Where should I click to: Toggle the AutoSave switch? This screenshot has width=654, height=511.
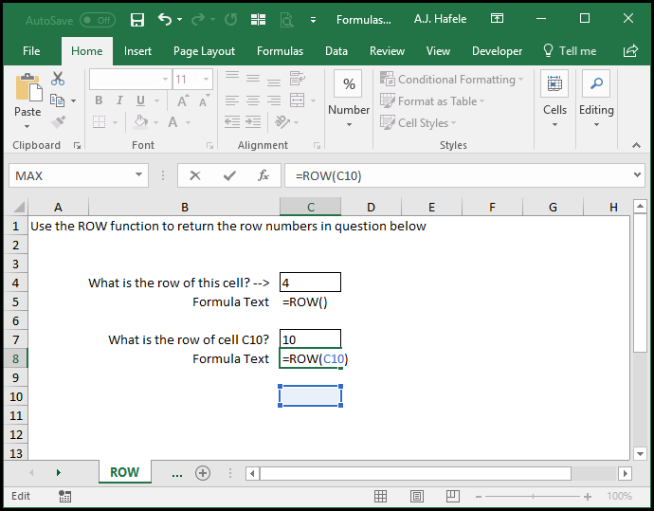tap(98, 20)
